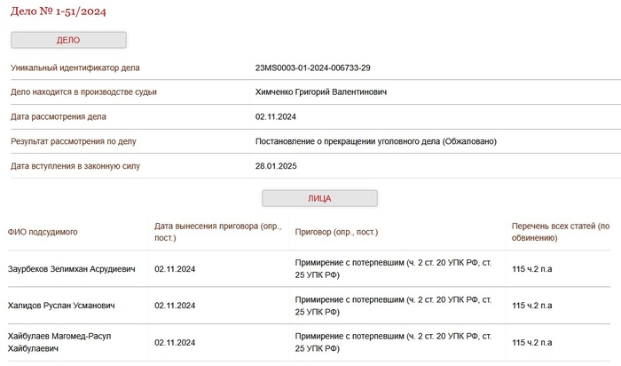Select defendant Заурбеков Зелимхан Асрудиевич
Image resolution: width=621 pixels, height=366 pixels.
(x=72, y=268)
